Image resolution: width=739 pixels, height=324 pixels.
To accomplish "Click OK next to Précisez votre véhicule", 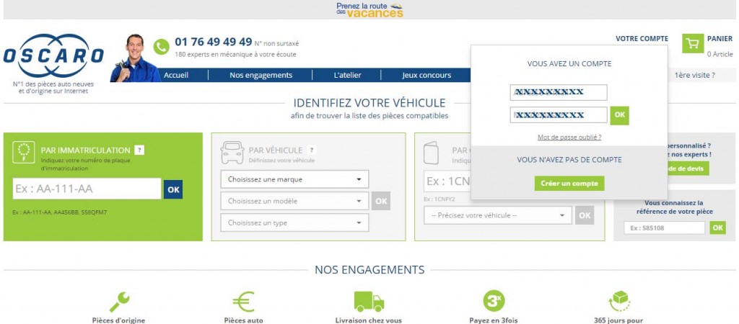I will 585,215.
